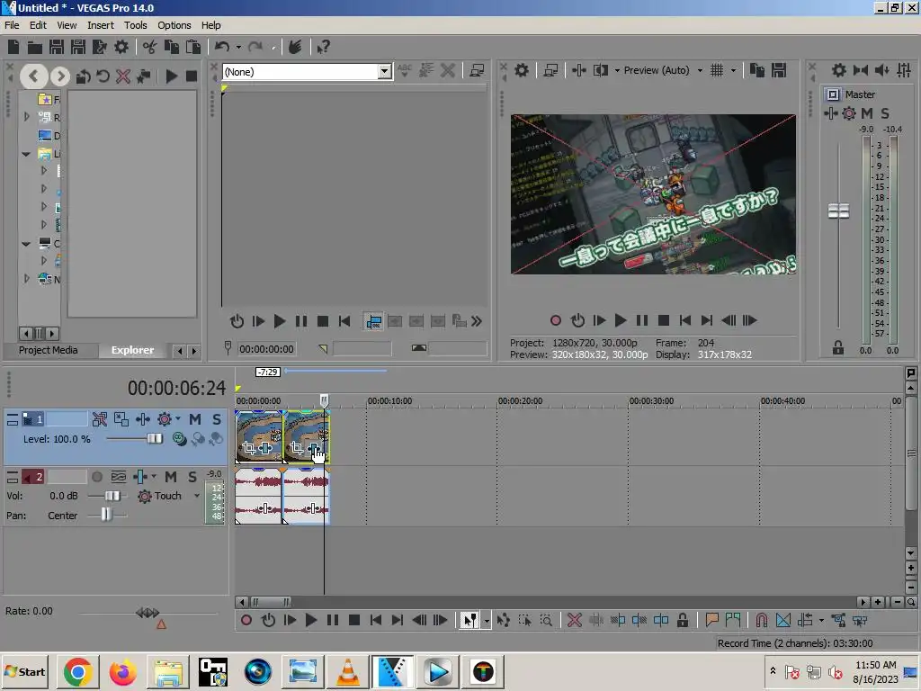The height and width of the screenshot is (691, 921).
Task: Open the (None) combo box dropdown
Action: point(384,72)
